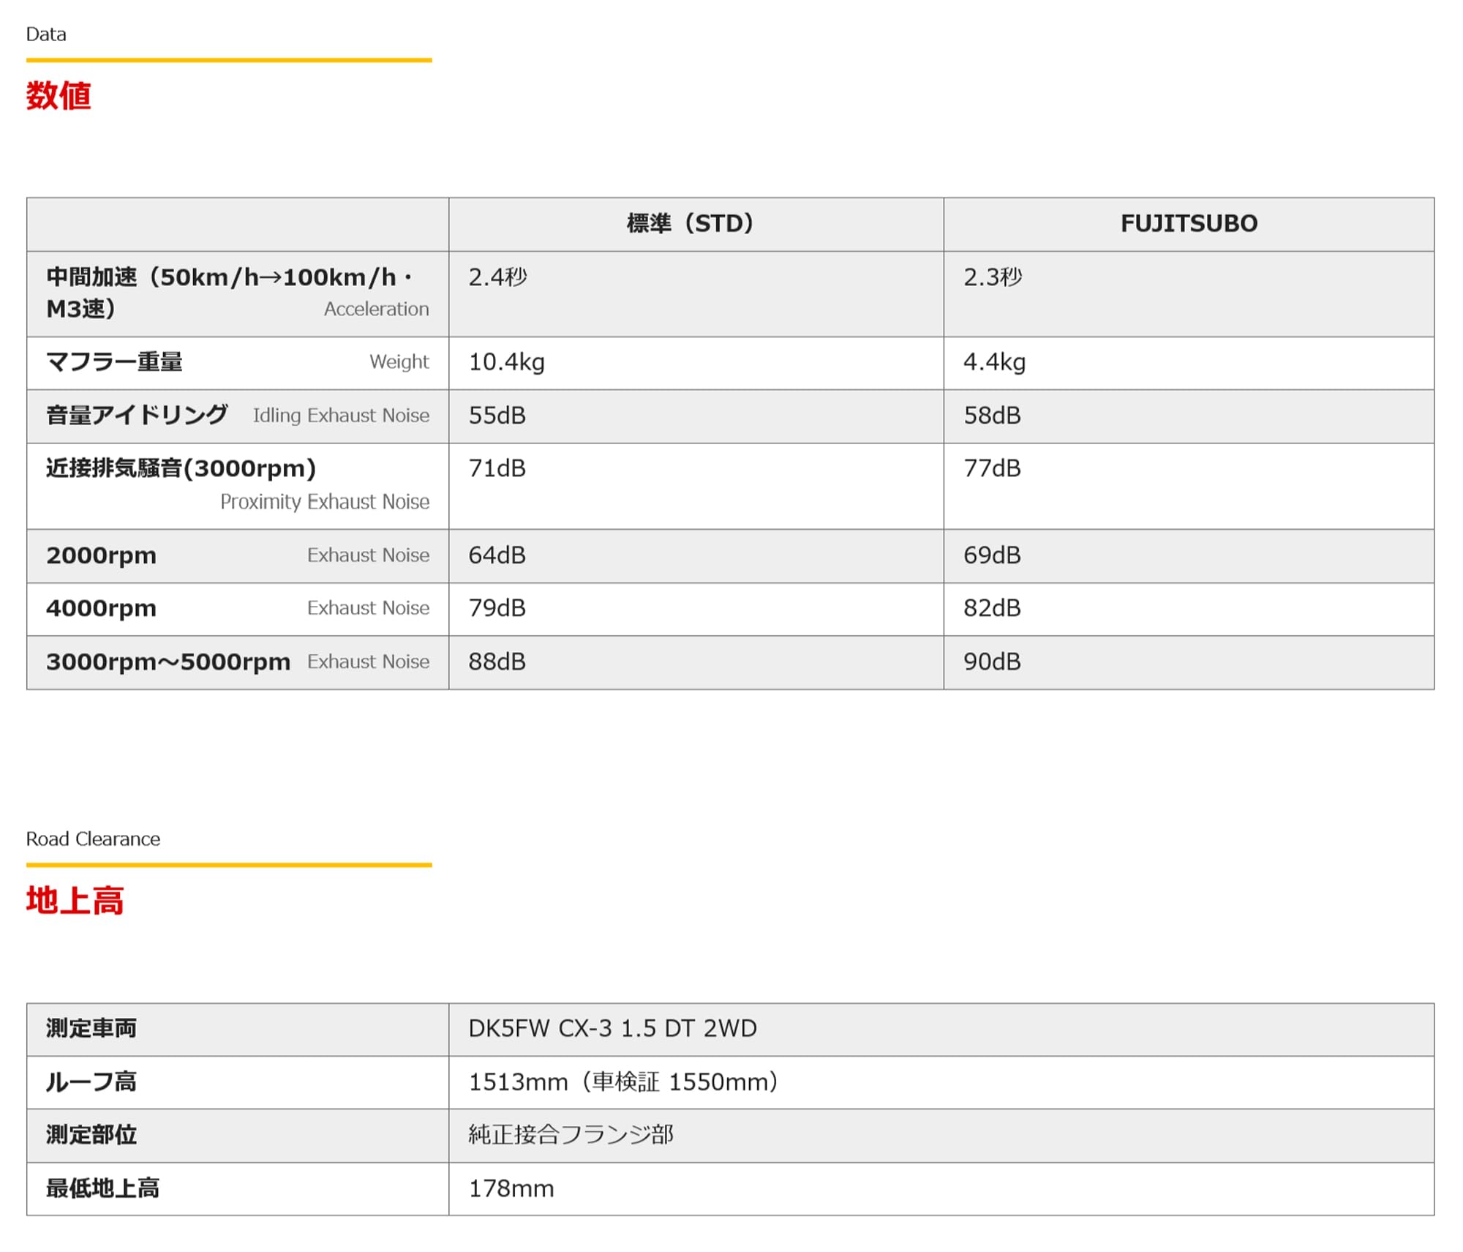Viewport: 1463px width, 1252px height.
Task: Click Exhaust Noise caption in 2000rpm row
Action: (368, 555)
